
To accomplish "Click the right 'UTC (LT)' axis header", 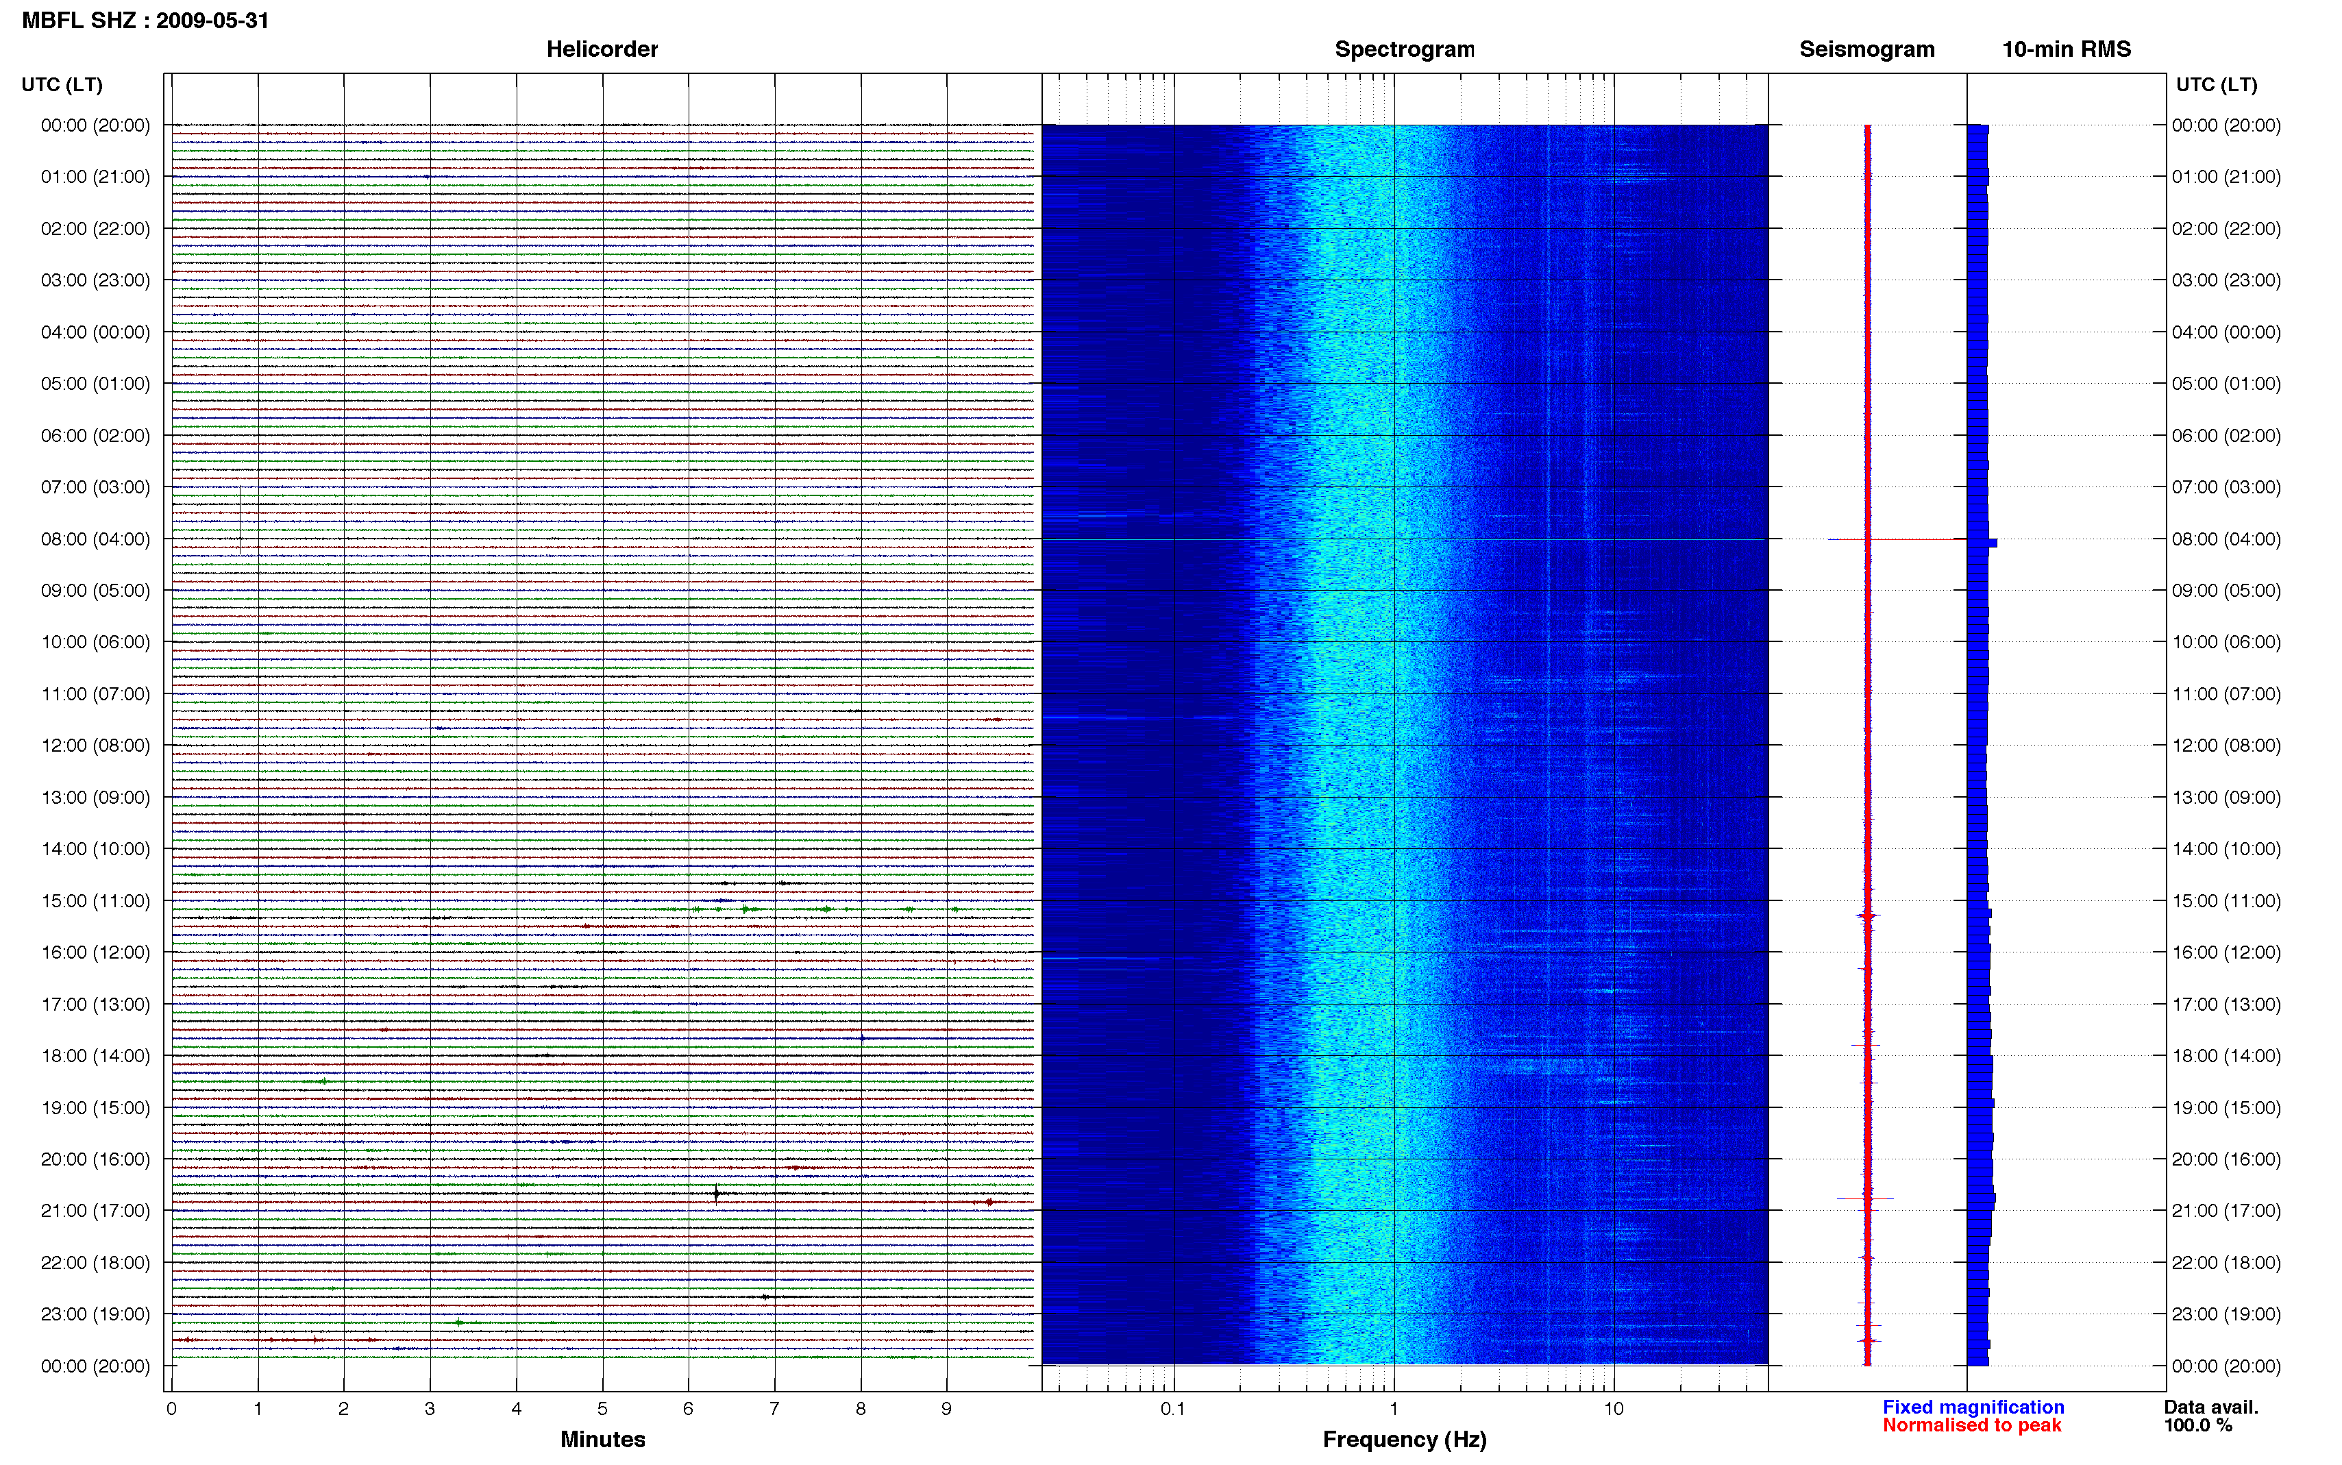I will coord(2216,84).
